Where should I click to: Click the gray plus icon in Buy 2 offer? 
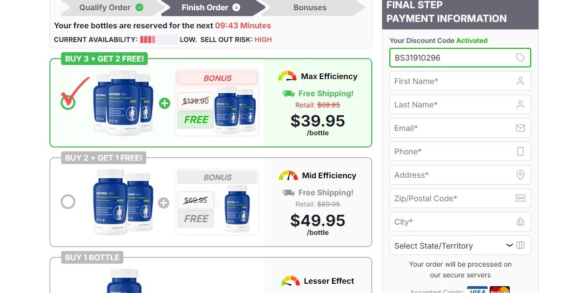(163, 203)
